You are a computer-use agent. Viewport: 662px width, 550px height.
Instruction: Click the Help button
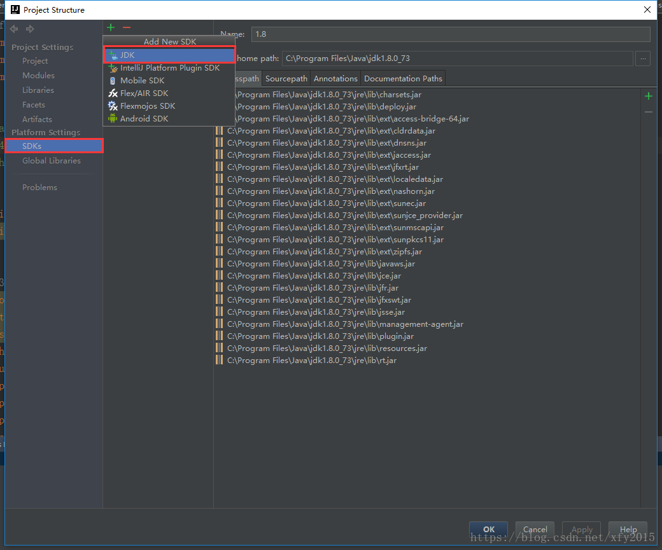pyautogui.click(x=628, y=529)
